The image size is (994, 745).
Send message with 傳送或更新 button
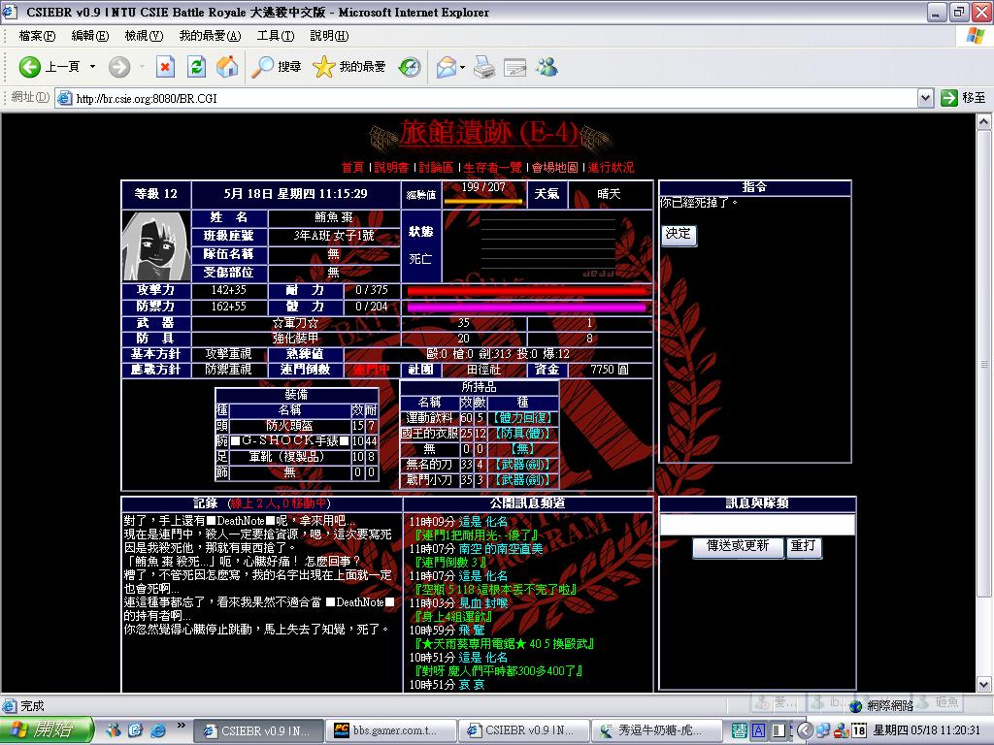(738, 546)
